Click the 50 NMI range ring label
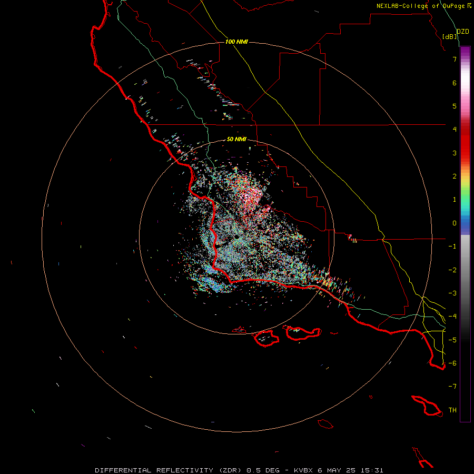 tap(236, 139)
